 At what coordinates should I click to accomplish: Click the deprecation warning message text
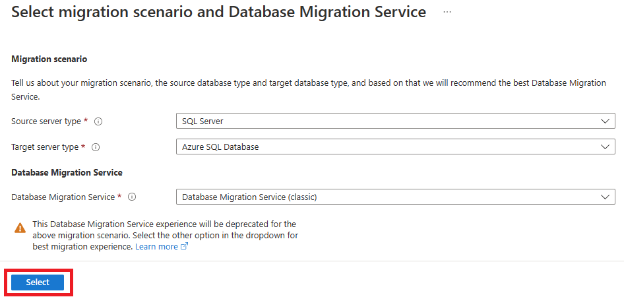tap(165, 235)
